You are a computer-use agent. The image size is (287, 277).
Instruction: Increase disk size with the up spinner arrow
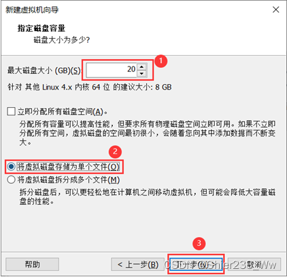point(141,67)
